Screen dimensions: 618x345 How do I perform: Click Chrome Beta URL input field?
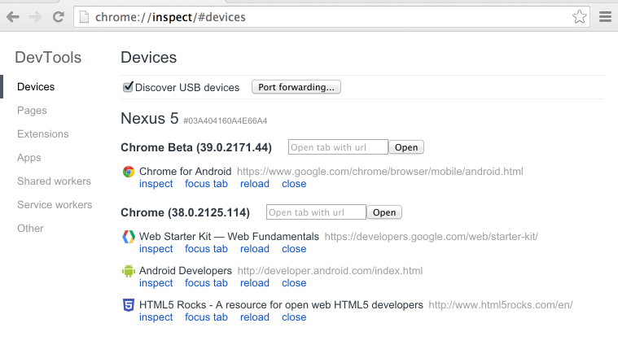pyautogui.click(x=338, y=147)
